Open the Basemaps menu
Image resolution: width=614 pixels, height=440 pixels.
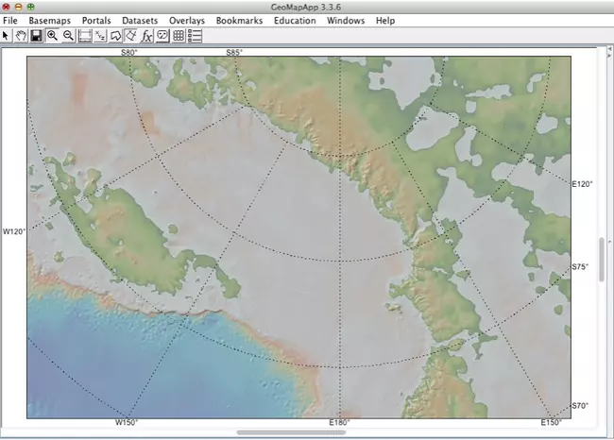pyautogui.click(x=49, y=20)
